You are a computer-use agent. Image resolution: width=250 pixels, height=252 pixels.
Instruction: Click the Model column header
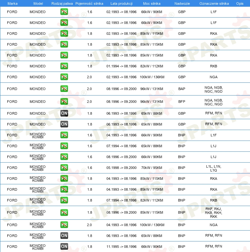pyautogui.click(x=38, y=4)
